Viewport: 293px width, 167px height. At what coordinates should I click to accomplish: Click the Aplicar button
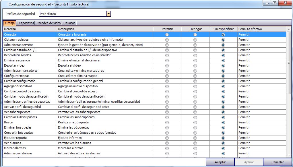249,162
